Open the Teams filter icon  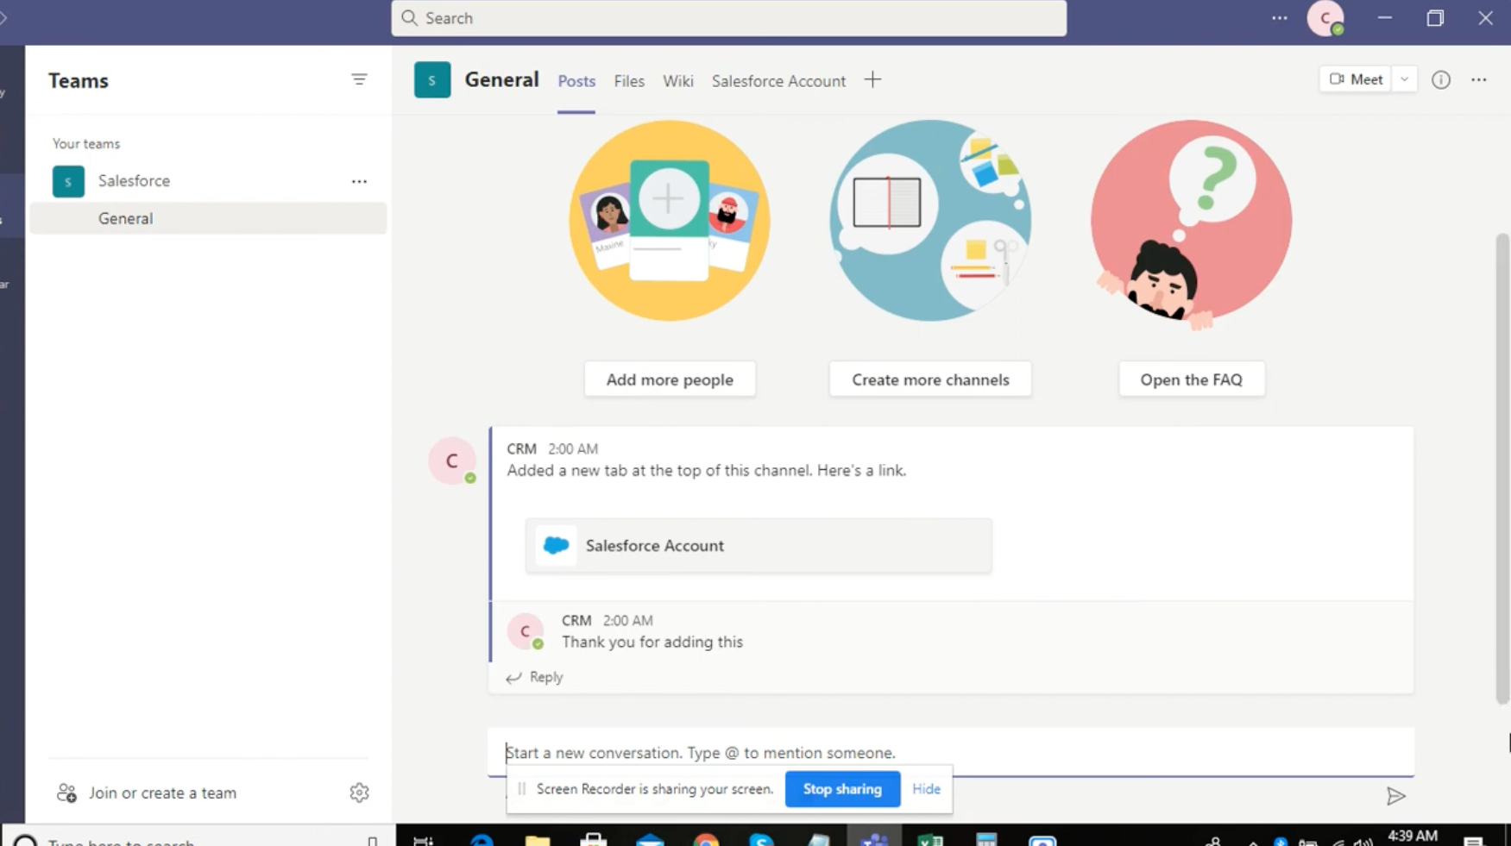[x=359, y=79]
